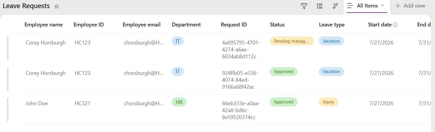
Task: Open the Status column header
Action: [x=277, y=25]
